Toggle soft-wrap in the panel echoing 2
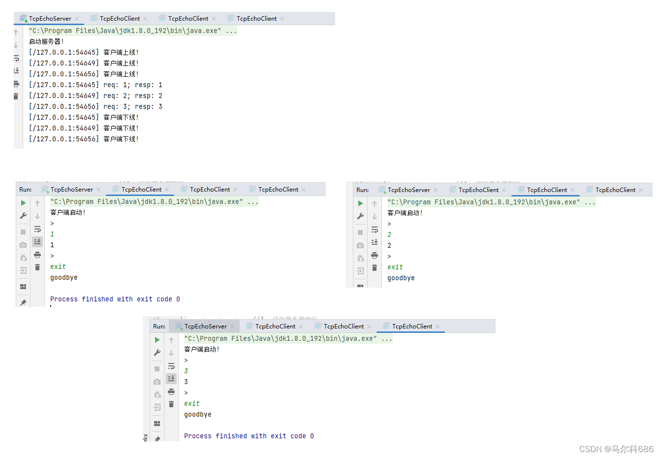661x458 pixels. [375, 229]
